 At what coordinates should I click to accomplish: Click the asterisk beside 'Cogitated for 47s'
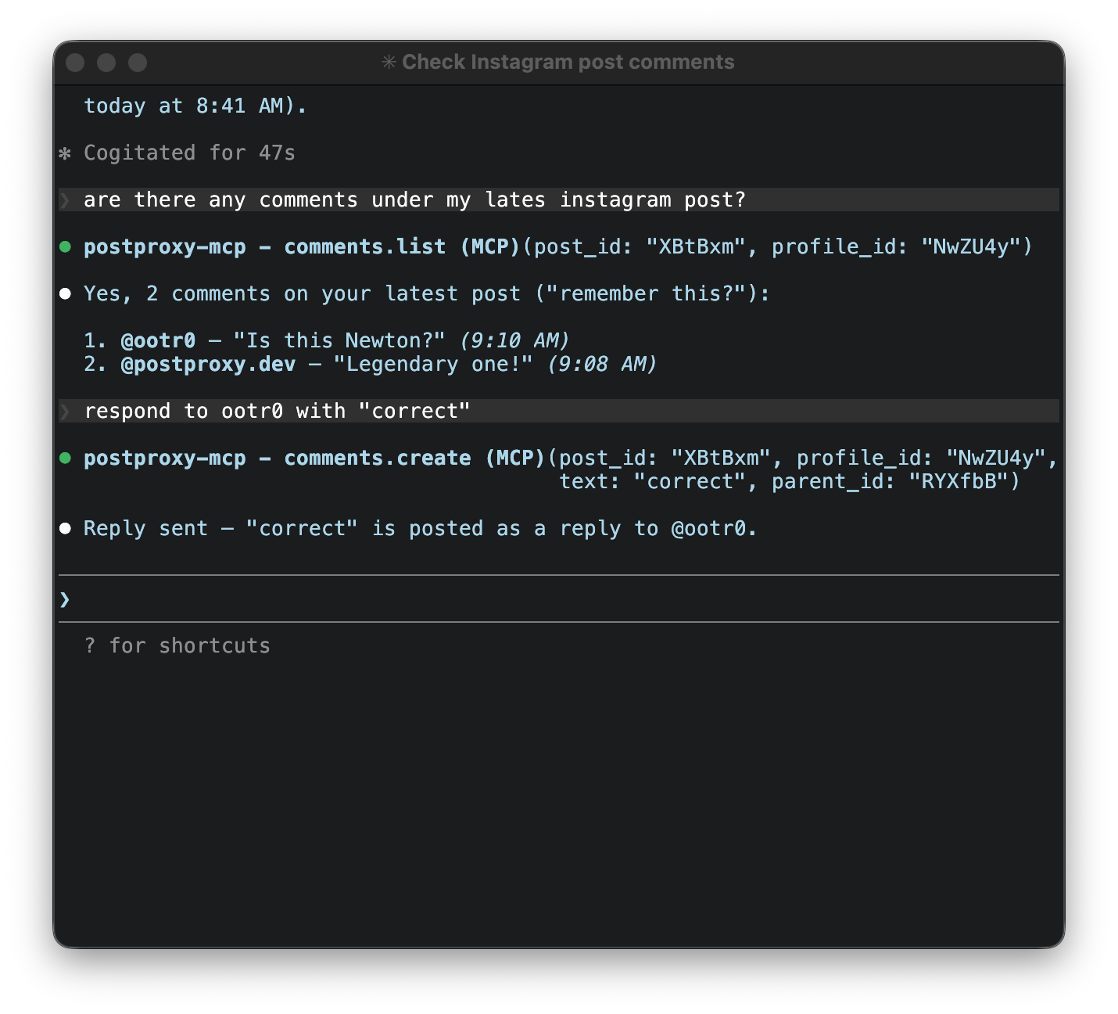coord(65,153)
